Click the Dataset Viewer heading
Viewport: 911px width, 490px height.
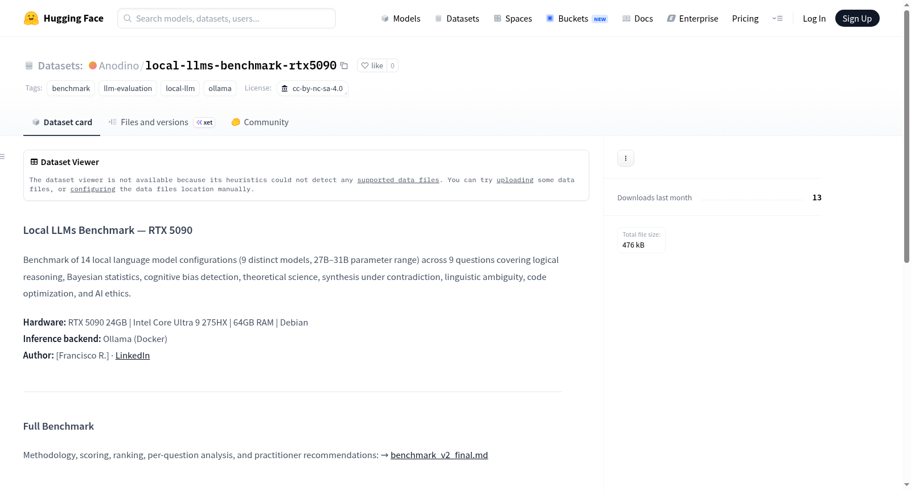(69, 162)
